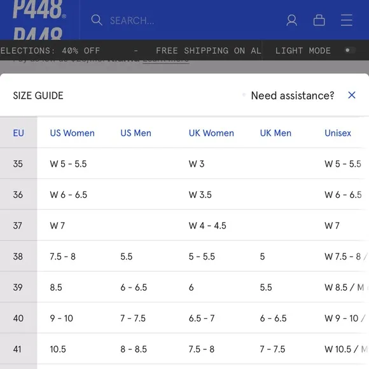This screenshot has width=369, height=369.
Task: Click EU size 37 row label
Action: coord(18,225)
